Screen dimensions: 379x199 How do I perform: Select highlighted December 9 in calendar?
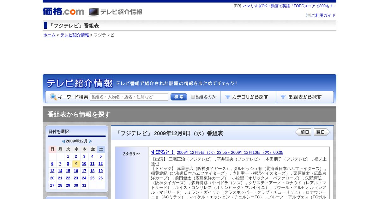[x=76, y=164]
